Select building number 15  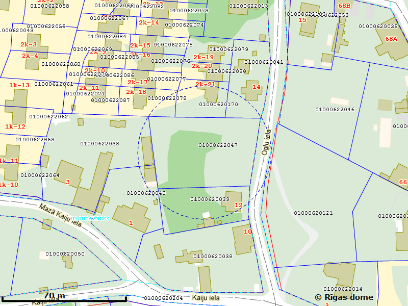coord(302,20)
